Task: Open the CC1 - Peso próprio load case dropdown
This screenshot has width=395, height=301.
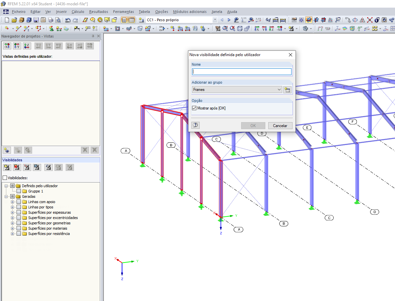Action: click(215, 20)
